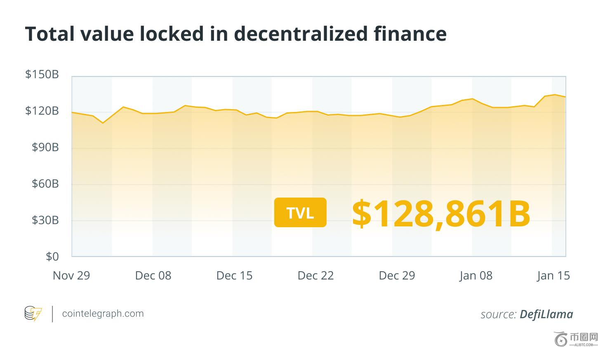Click the Nov 29 date label
Viewport: 598px width, 347px height.
tap(71, 275)
